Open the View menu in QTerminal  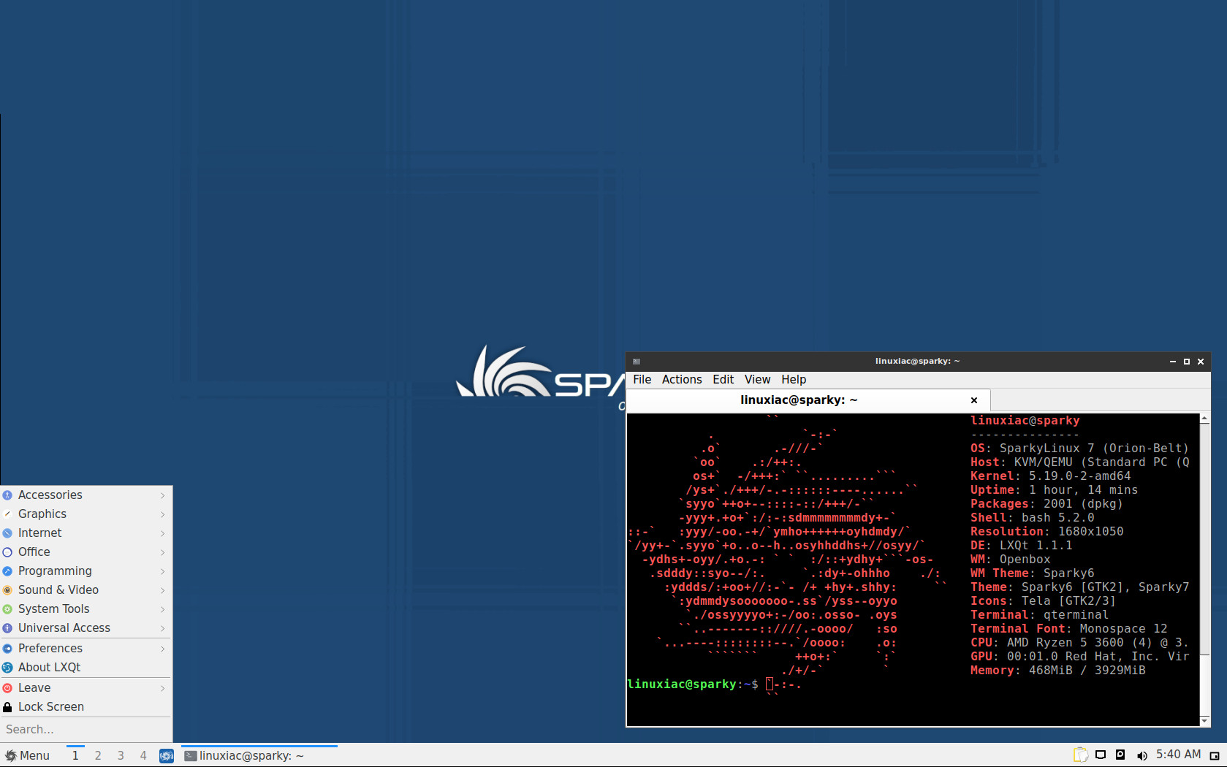(757, 379)
